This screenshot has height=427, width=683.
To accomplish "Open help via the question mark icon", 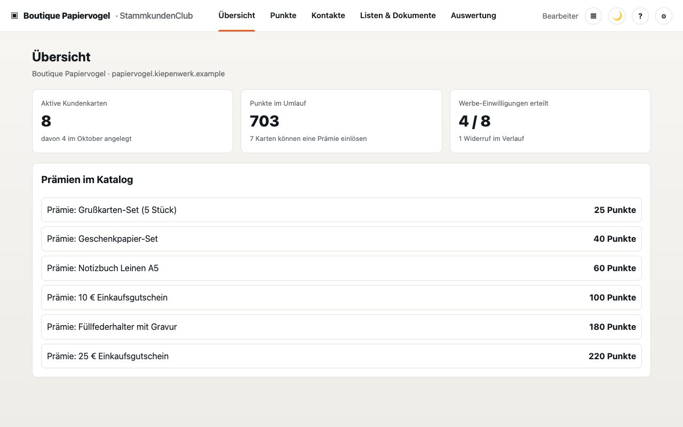I will click(x=640, y=16).
